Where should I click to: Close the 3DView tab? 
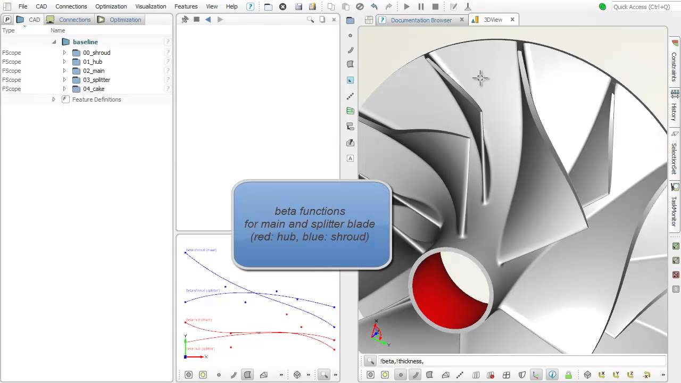512,20
